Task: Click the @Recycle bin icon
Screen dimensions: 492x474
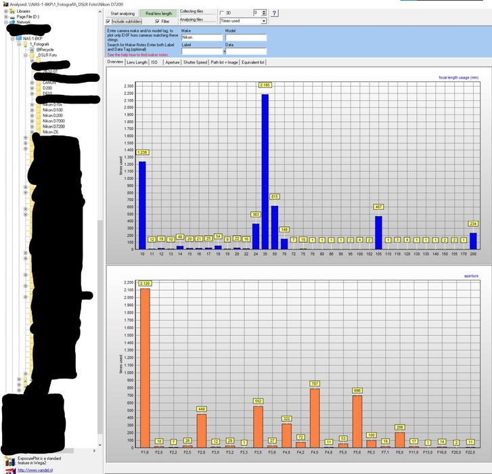Action: [x=32, y=49]
